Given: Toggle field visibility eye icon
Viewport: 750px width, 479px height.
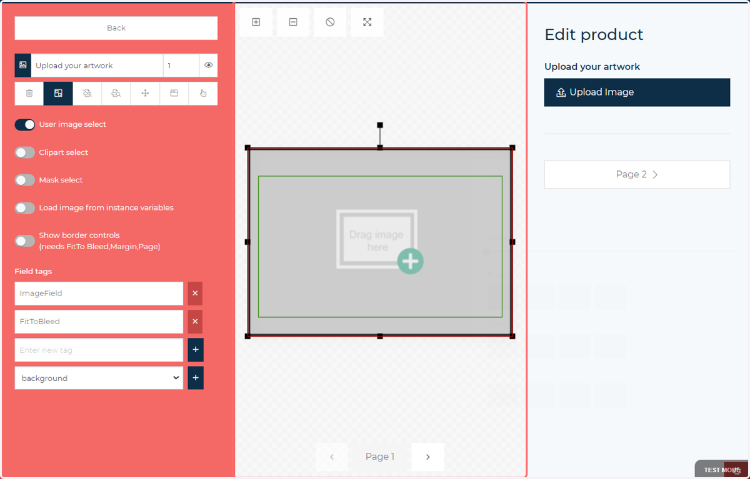Looking at the screenshot, I should (209, 65).
